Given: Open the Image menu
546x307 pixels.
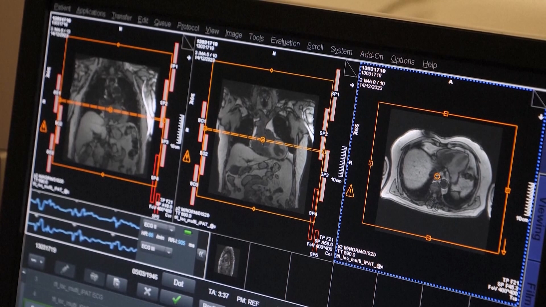Looking at the screenshot, I should point(233,34).
